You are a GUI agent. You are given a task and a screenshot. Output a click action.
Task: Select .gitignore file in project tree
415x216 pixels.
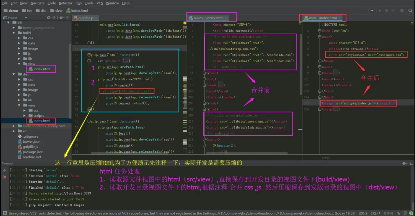28,137
